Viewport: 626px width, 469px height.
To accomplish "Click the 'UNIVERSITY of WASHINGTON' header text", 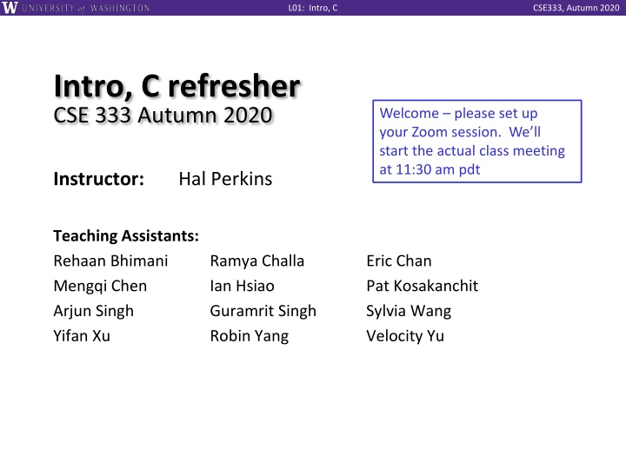I will point(86,8).
